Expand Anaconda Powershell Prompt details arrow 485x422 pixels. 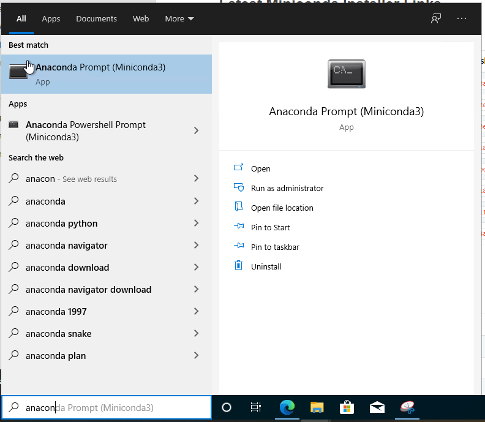[196, 130]
